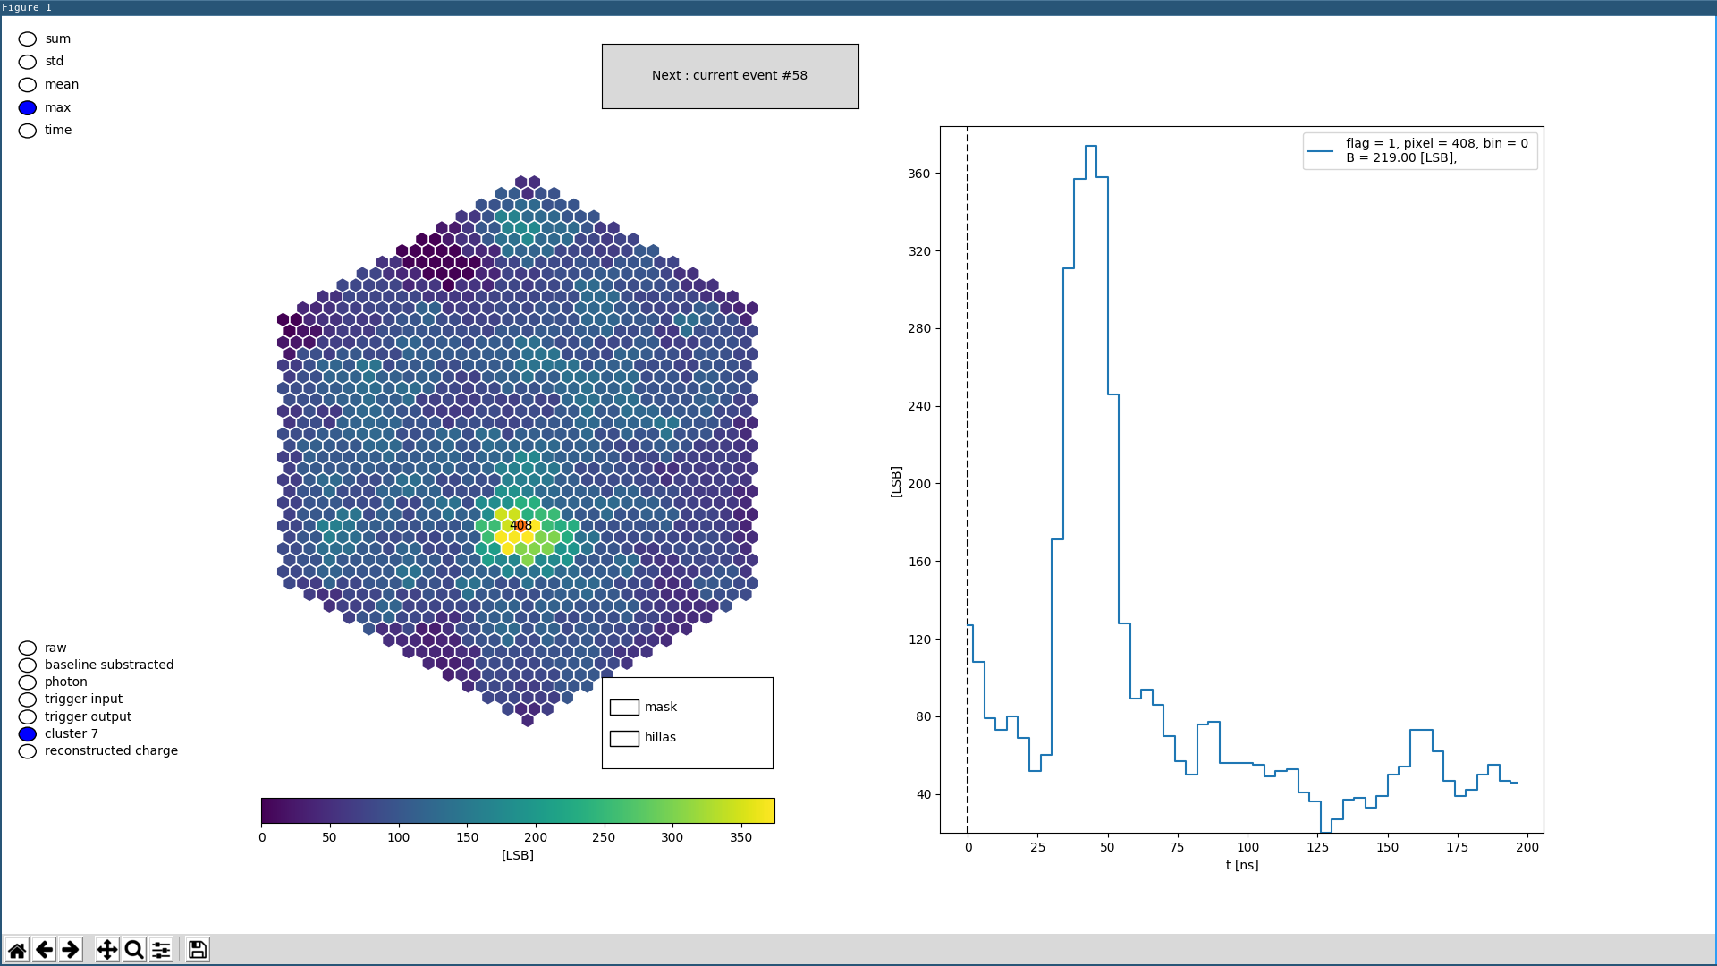Activate the Pan axes tool
The height and width of the screenshot is (966, 1717).
point(107,949)
